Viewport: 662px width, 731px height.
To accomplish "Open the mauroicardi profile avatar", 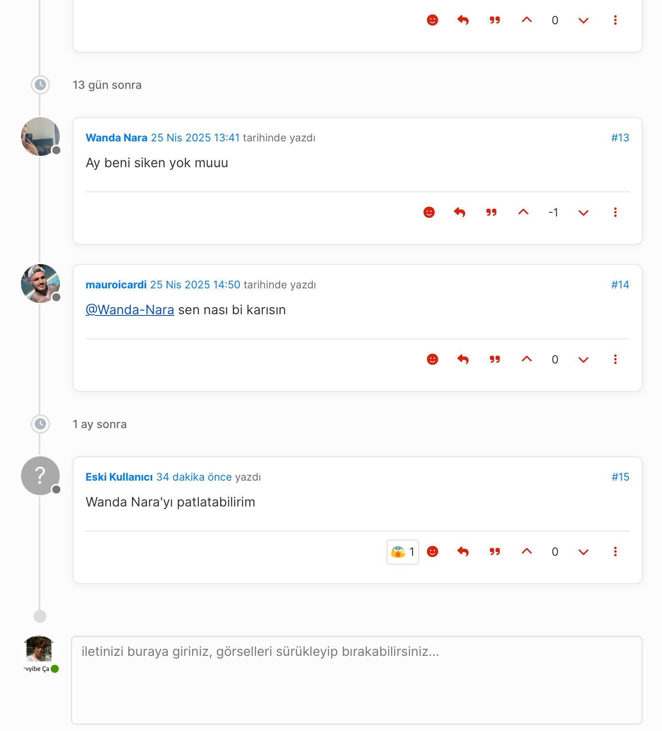I will pos(40,284).
